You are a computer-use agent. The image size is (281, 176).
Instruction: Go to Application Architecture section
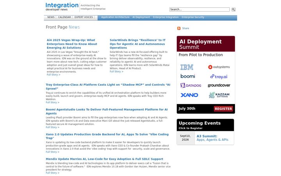point(115,17)
